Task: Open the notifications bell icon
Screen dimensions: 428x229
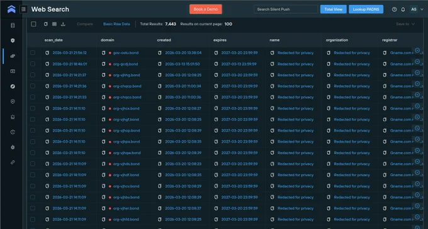Action: coord(403,9)
